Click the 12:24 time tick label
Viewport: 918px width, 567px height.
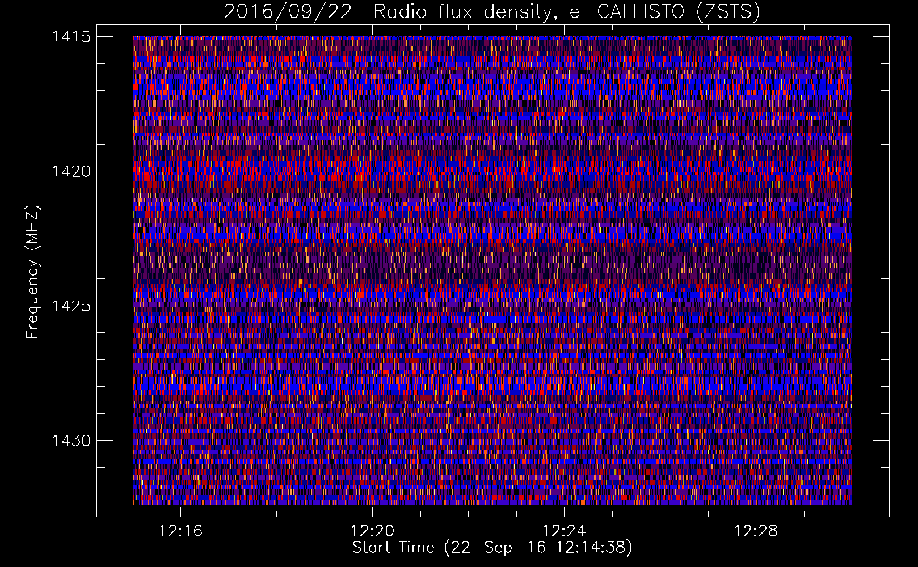(x=564, y=531)
